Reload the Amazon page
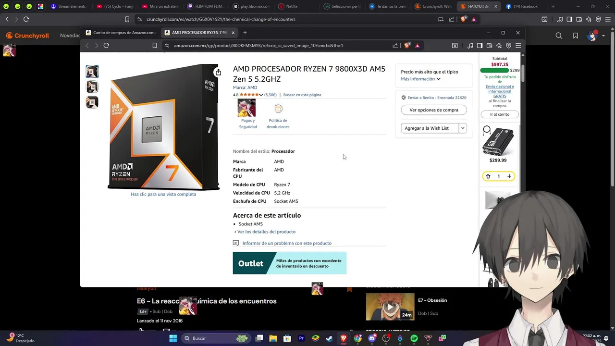This screenshot has height=346, width=615. [106, 46]
